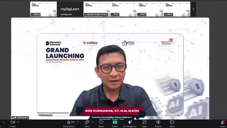Click the Leave meeting button

(x=223, y=124)
